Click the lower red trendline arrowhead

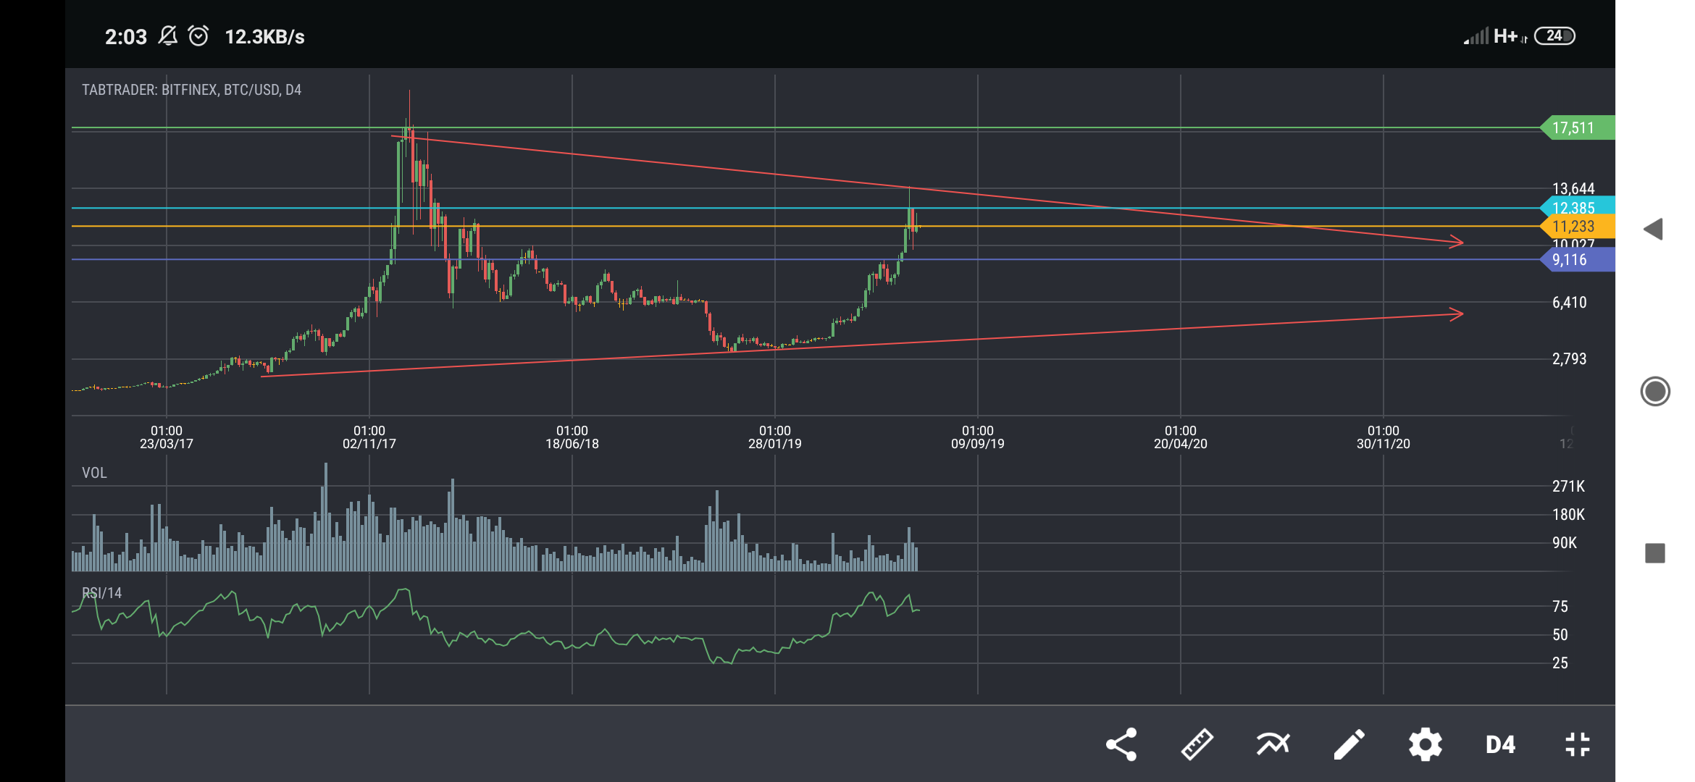point(1457,314)
